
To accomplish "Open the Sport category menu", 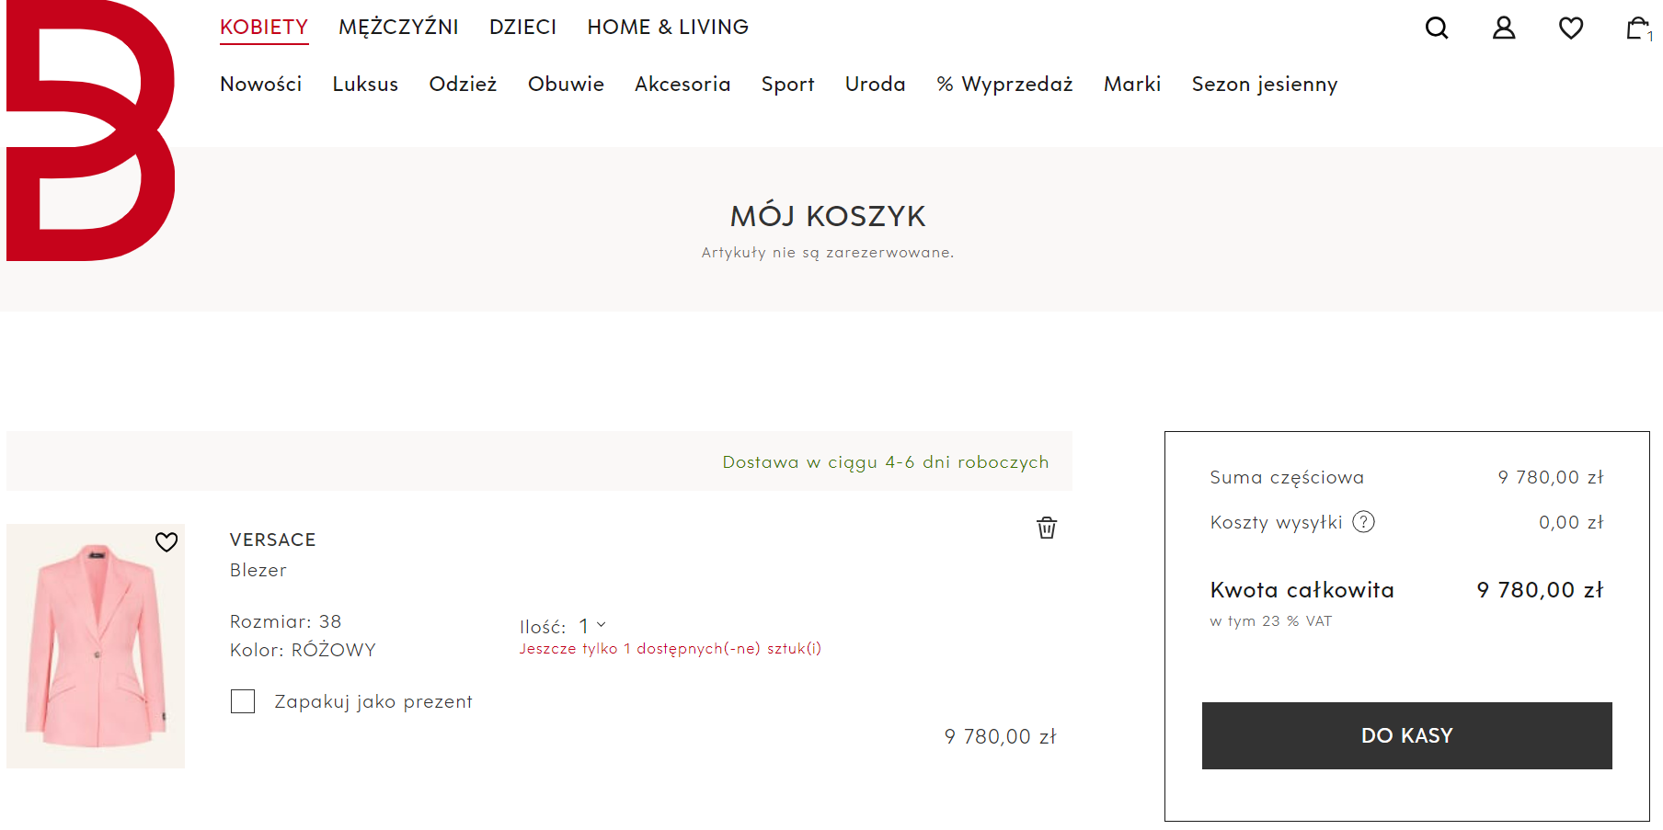I will (x=788, y=85).
